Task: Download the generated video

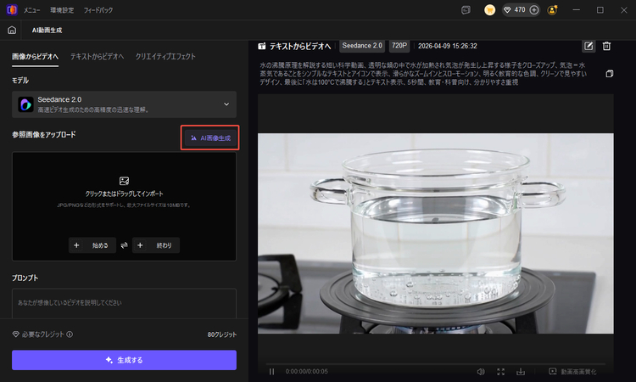Action: 521,372
